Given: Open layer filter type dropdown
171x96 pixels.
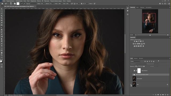Looking at the screenshot, I should click(135, 61).
